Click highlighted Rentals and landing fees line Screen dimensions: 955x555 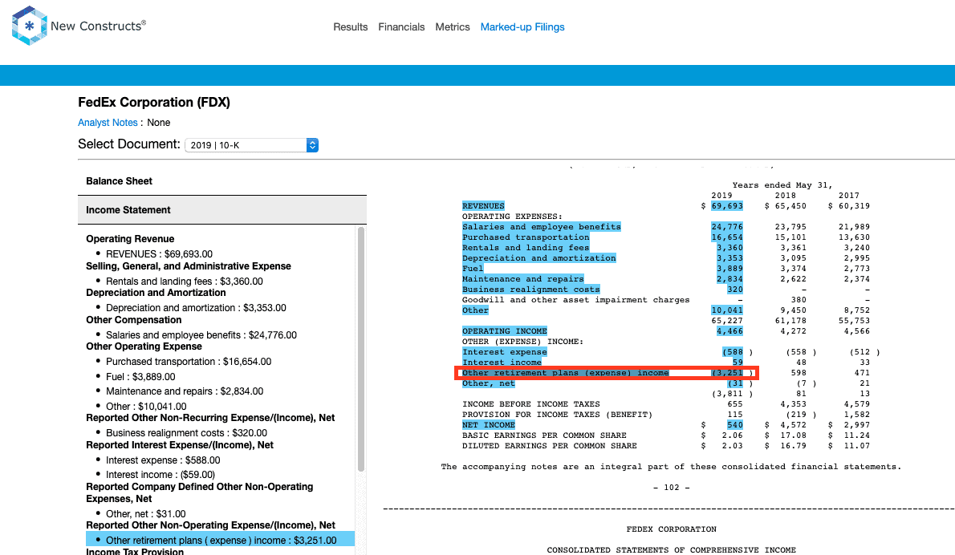(x=526, y=248)
